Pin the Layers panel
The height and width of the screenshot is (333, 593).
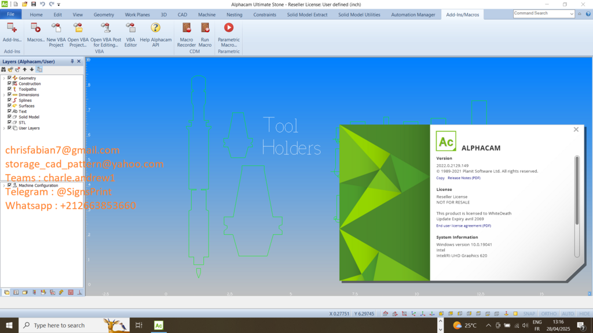(x=72, y=61)
